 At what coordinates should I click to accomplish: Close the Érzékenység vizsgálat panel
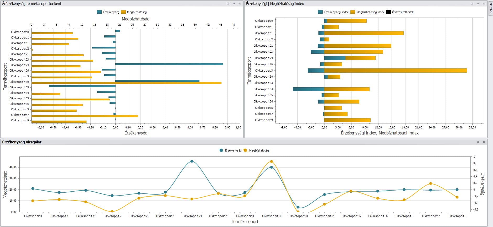point(484,142)
